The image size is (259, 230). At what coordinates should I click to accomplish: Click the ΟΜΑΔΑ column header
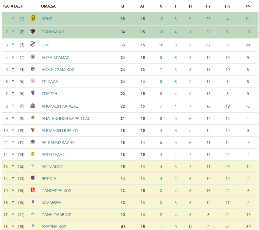tap(48, 6)
